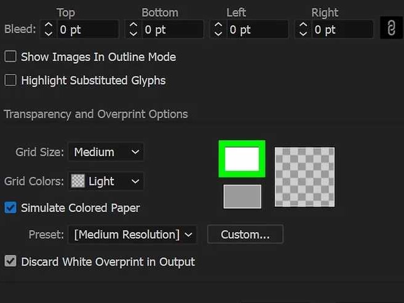Screen dimensions: 404x303
Task: Enable Highlight Substituted Glyphs checkbox
Action: click(x=10, y=81)
